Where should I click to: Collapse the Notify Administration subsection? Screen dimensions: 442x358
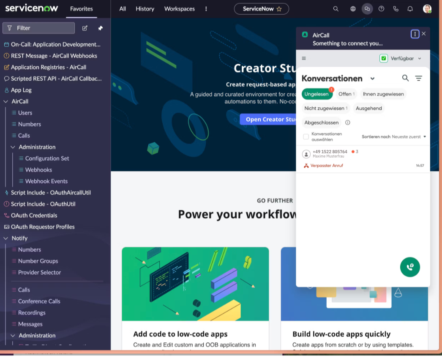[x=13, y=336]
